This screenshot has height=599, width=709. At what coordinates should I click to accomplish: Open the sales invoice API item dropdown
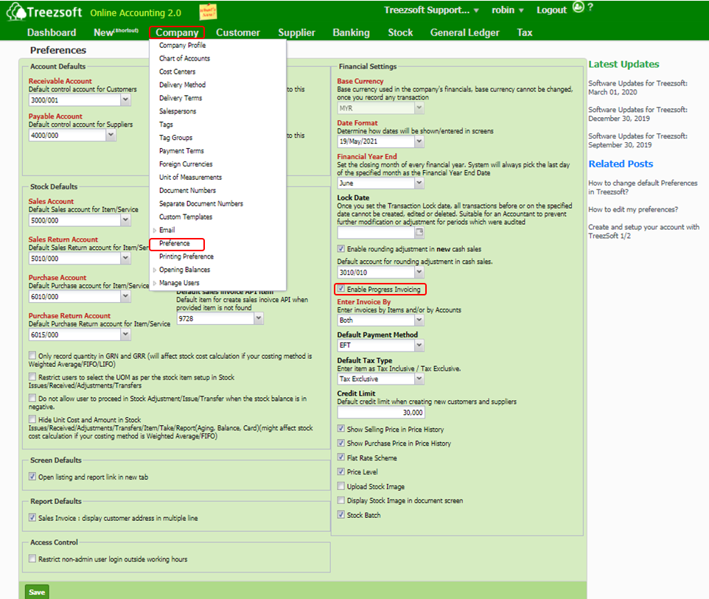tap(258, 319)
